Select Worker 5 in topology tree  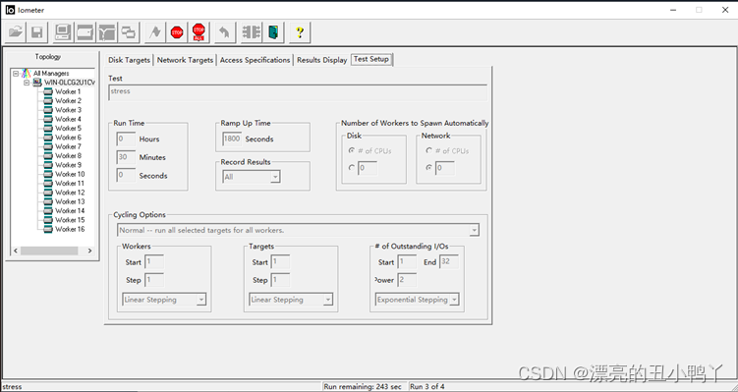(x=68, y=129)
